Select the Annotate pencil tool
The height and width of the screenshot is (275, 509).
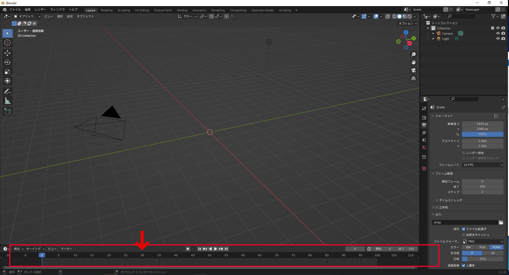click(x=7, y=91)
